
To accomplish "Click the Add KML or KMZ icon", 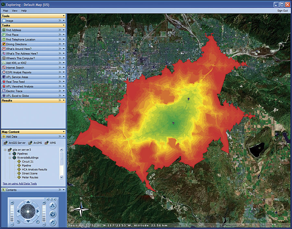I will [x=4, y=63].
